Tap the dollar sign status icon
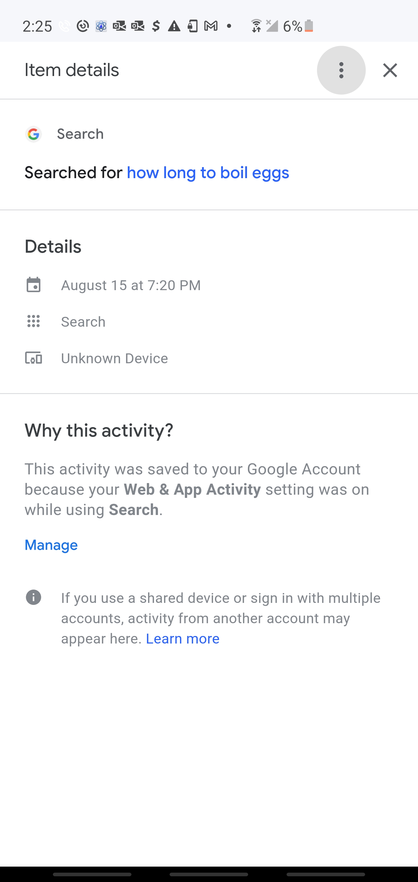The height and width of the screenshot is (882, 418). click(x=156, y=26)
